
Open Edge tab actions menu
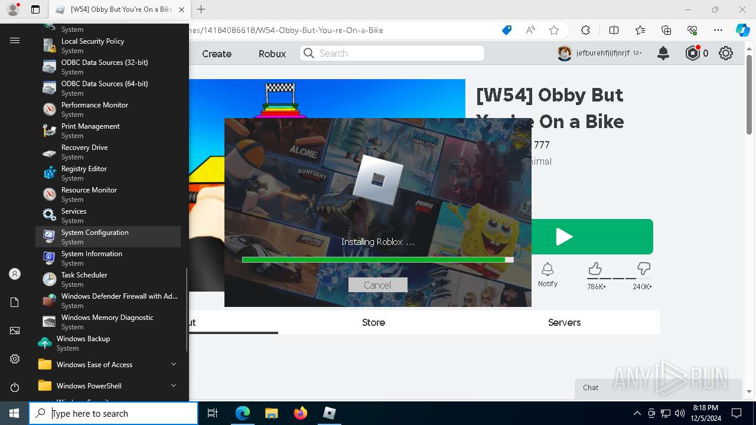(35, 9)
